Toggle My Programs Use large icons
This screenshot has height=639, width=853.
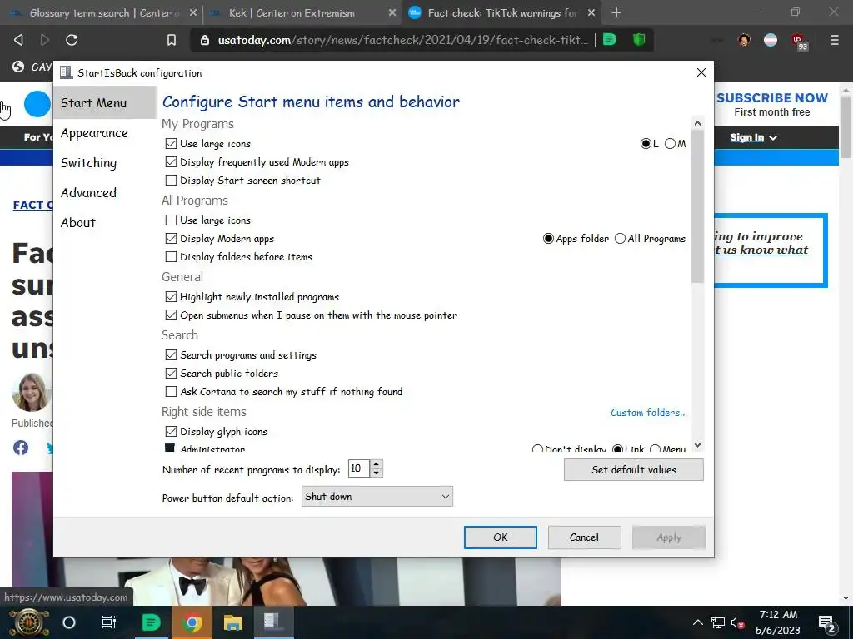(x=171, y=143)
